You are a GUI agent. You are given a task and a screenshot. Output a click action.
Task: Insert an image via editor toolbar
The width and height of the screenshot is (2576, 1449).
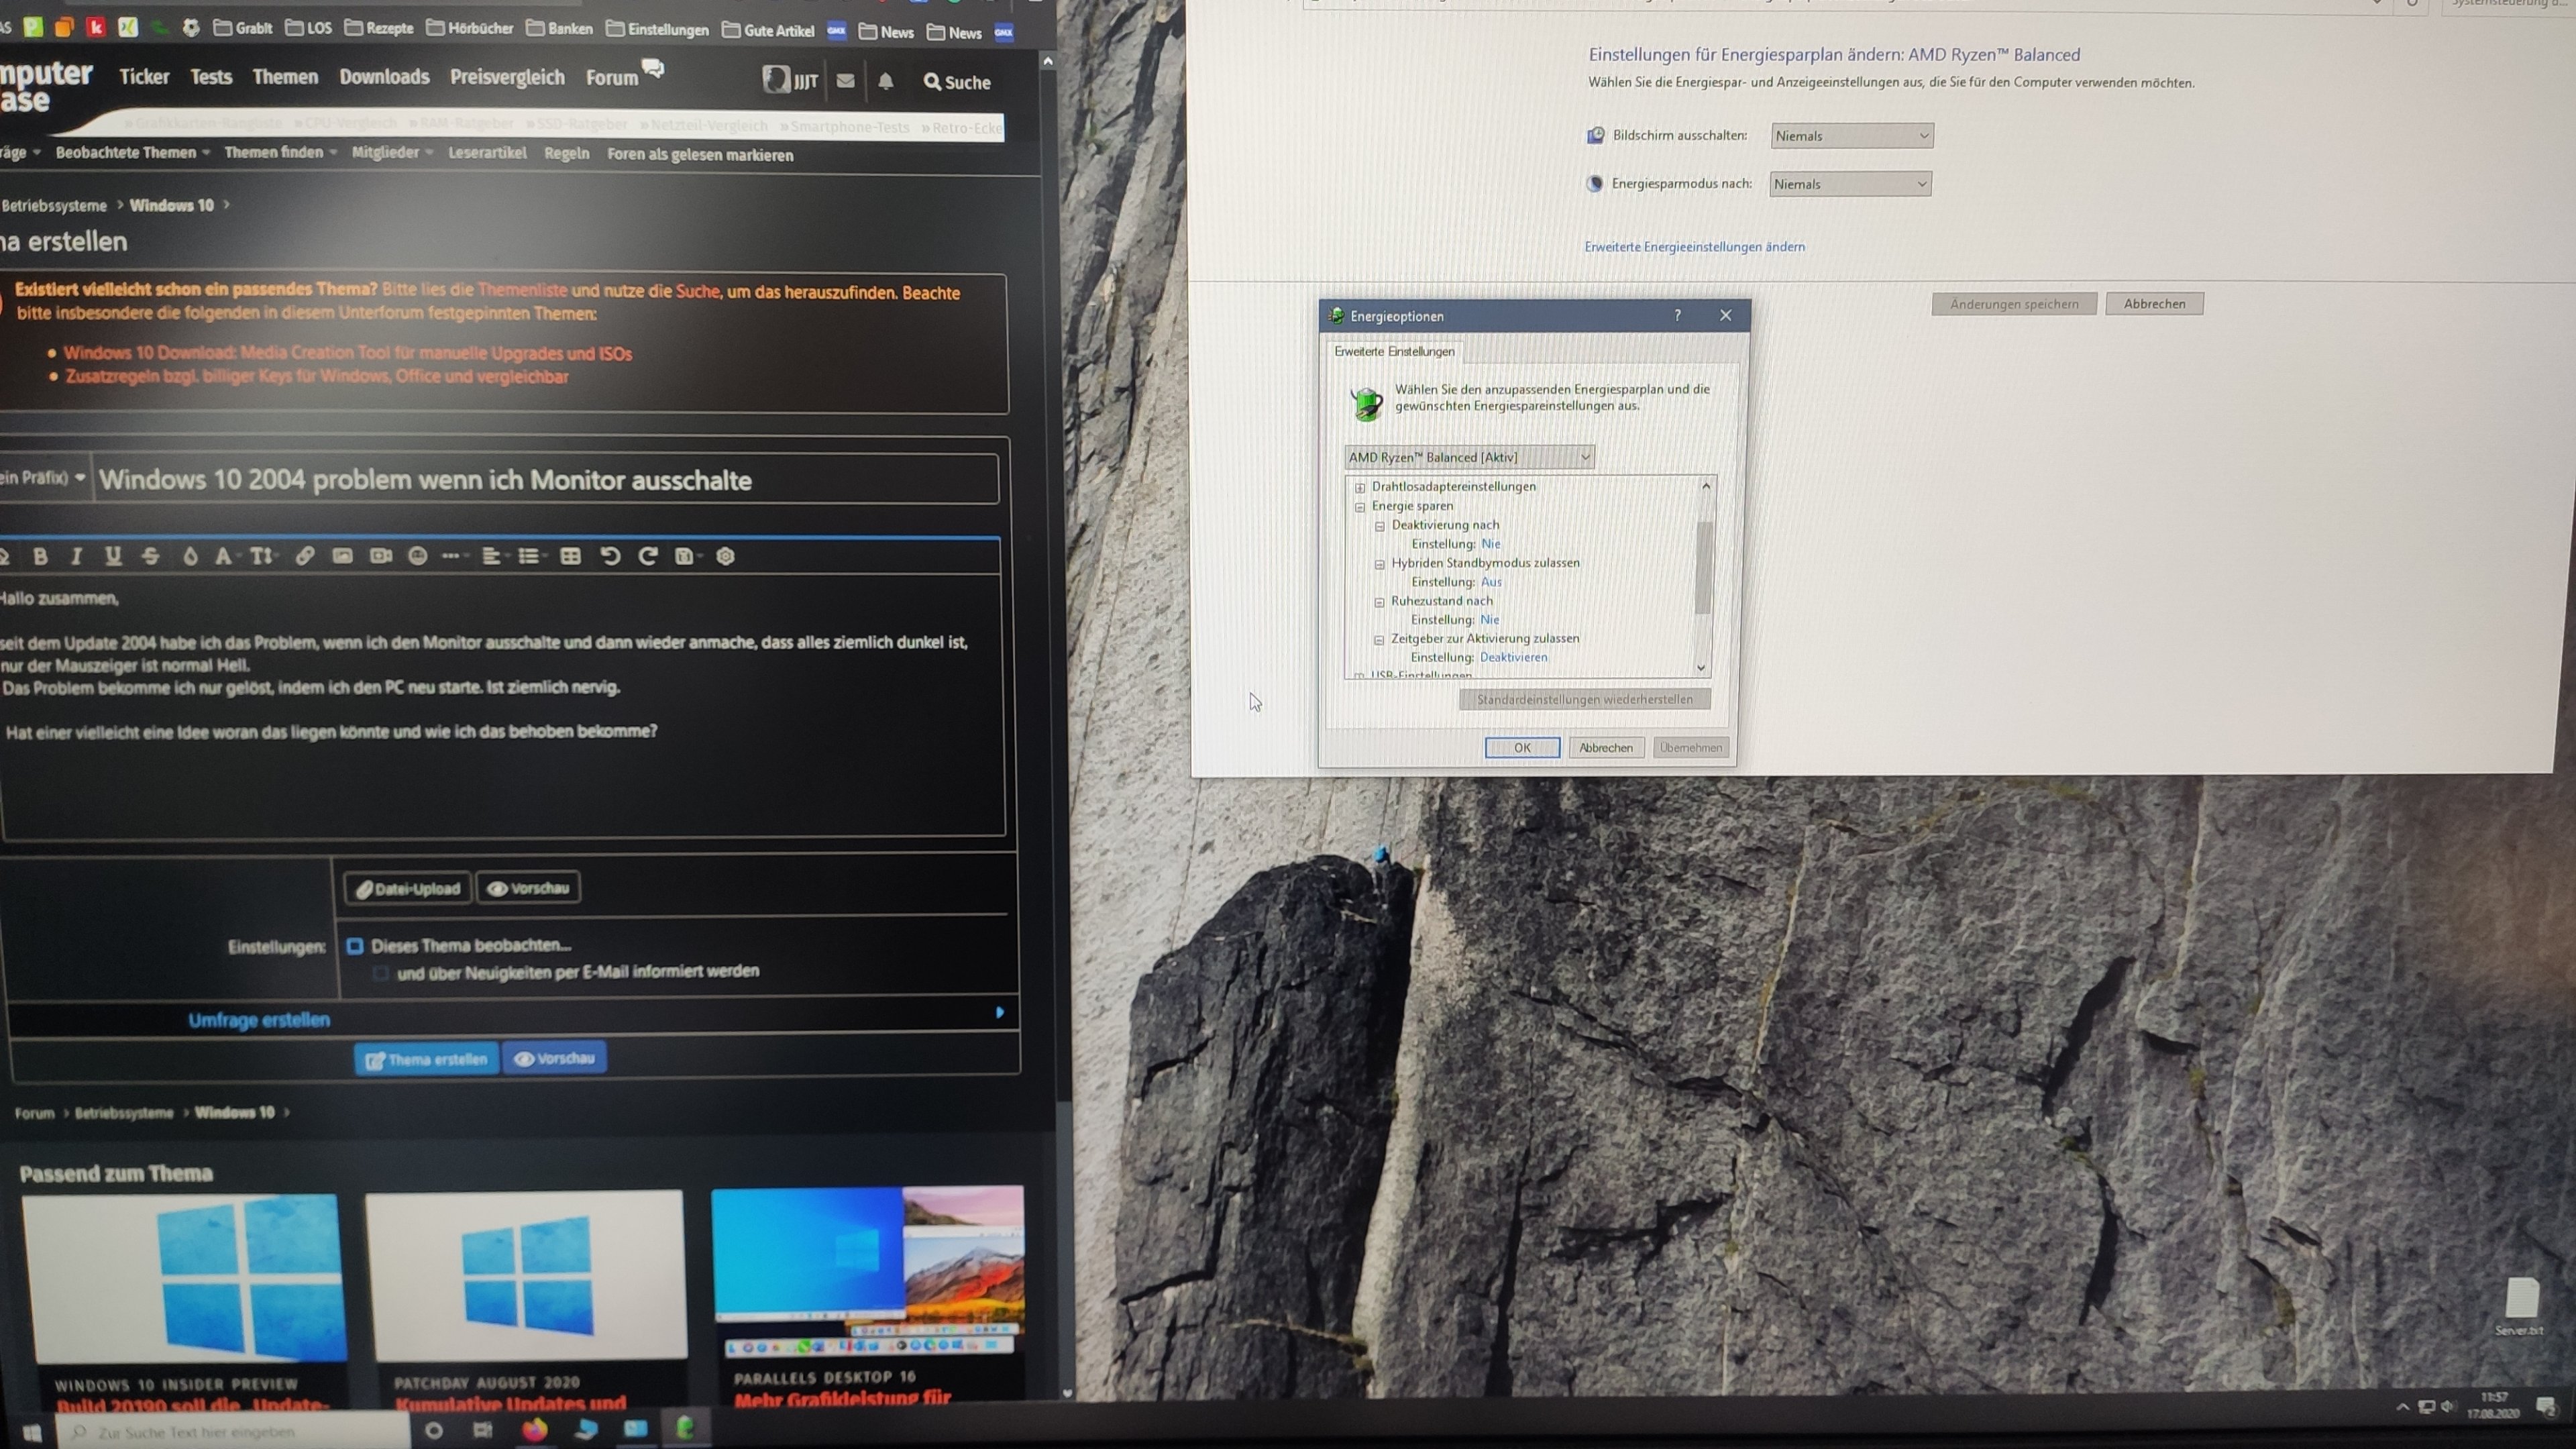342,556
